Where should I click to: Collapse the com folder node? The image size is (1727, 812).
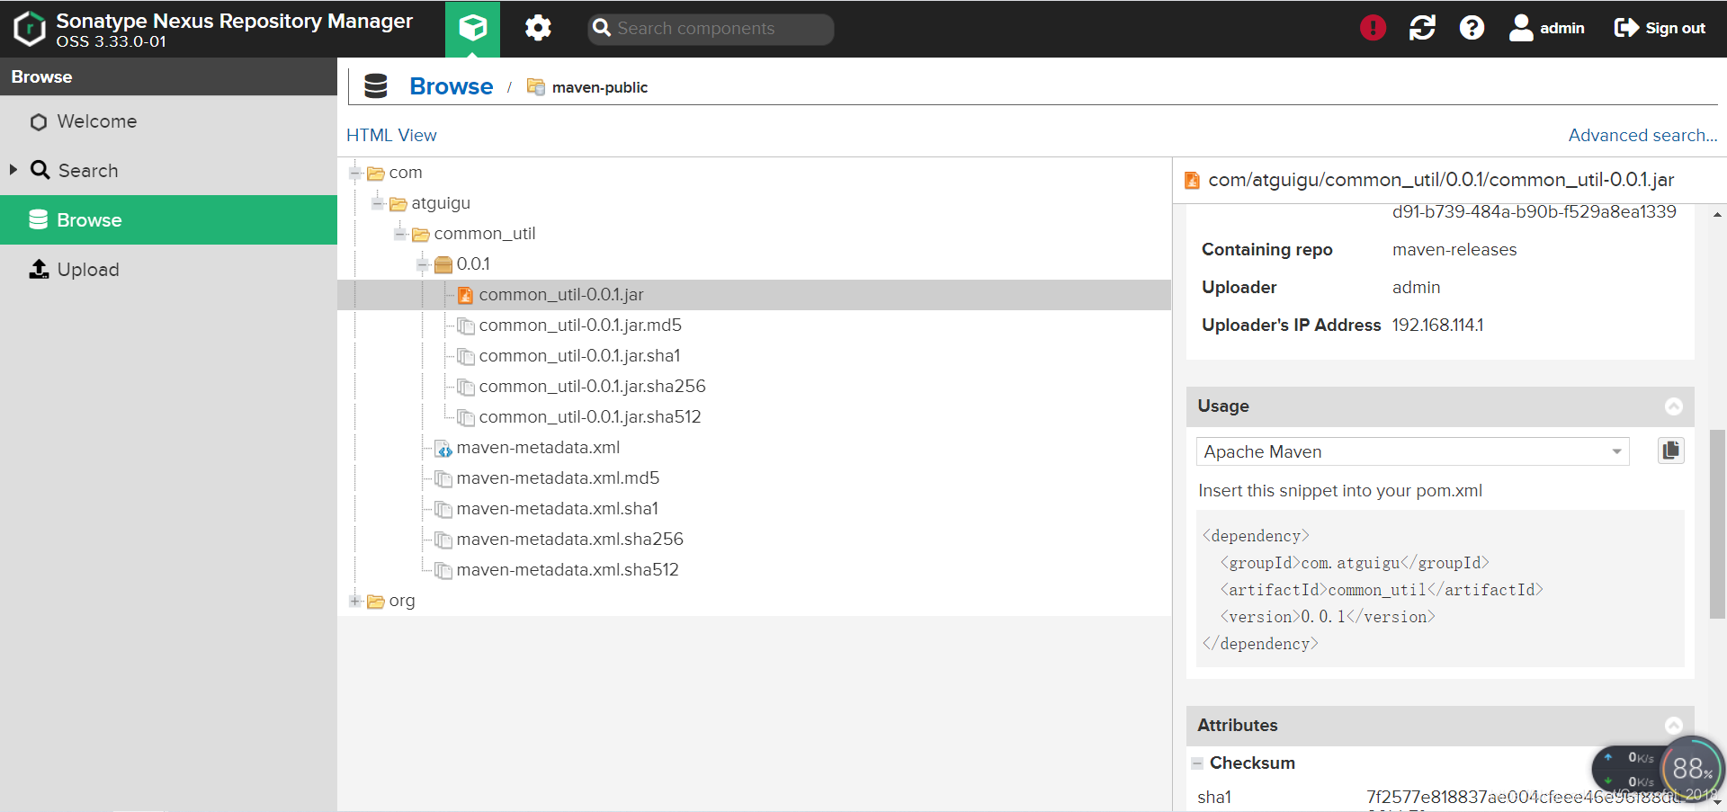(355, 173)
